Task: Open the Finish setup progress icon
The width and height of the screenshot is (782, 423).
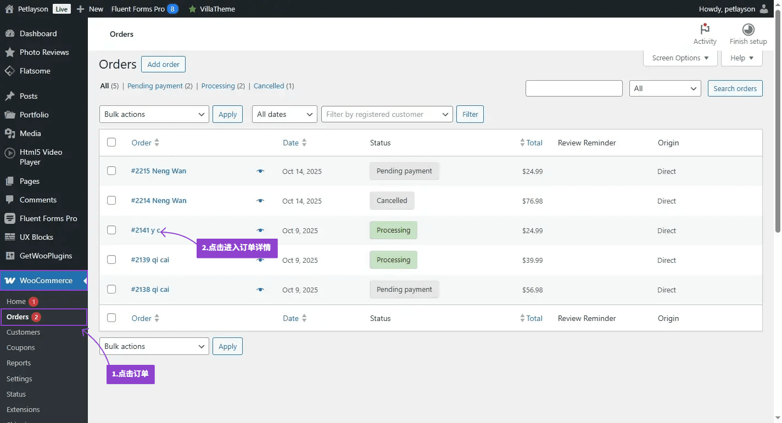Action: click(748, 30)
